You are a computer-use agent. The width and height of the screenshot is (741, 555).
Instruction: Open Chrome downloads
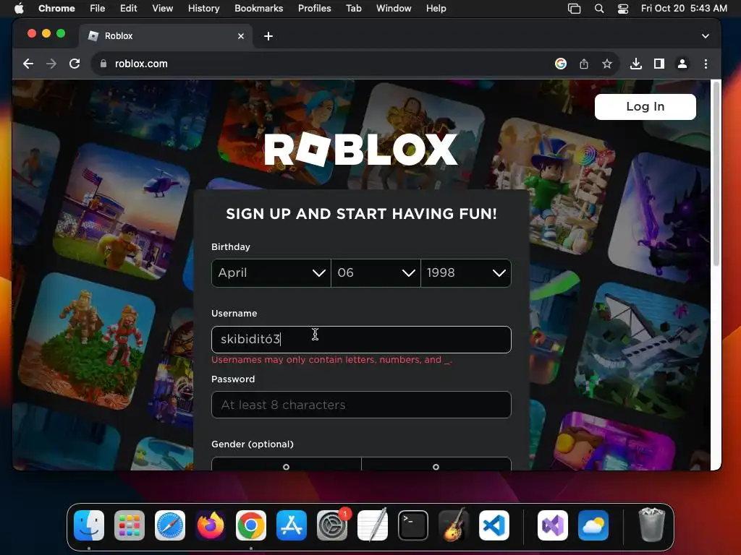pyautogui.click(x=636, y=64)
